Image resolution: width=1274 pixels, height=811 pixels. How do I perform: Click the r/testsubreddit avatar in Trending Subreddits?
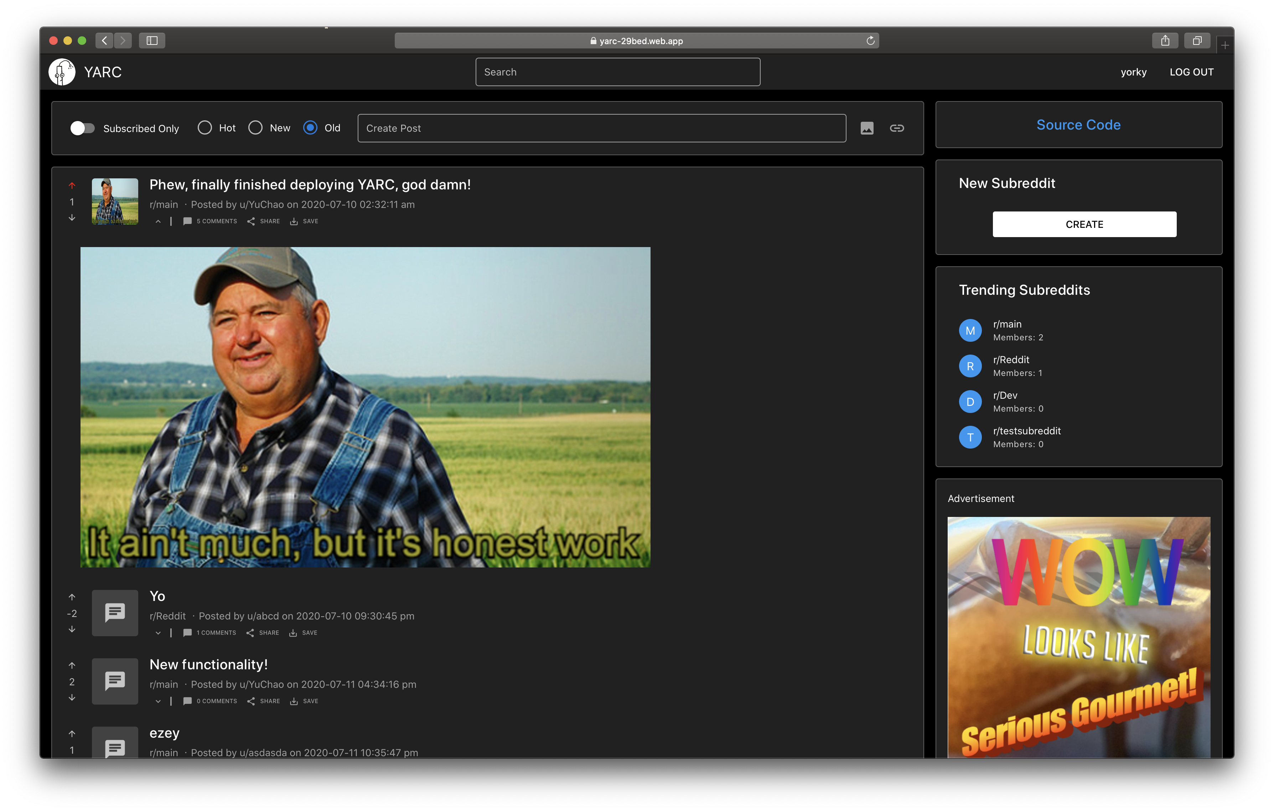point(970,437)
